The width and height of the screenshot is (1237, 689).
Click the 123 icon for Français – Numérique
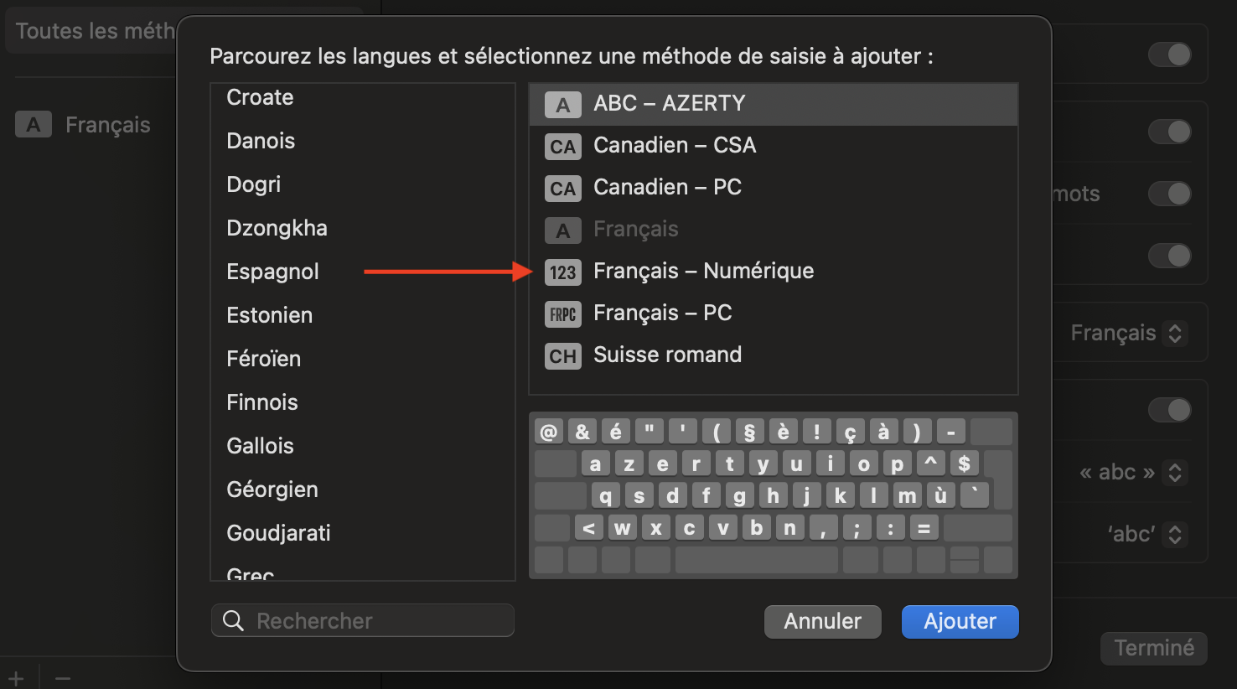pyautogui.click(x=562, y=272)
